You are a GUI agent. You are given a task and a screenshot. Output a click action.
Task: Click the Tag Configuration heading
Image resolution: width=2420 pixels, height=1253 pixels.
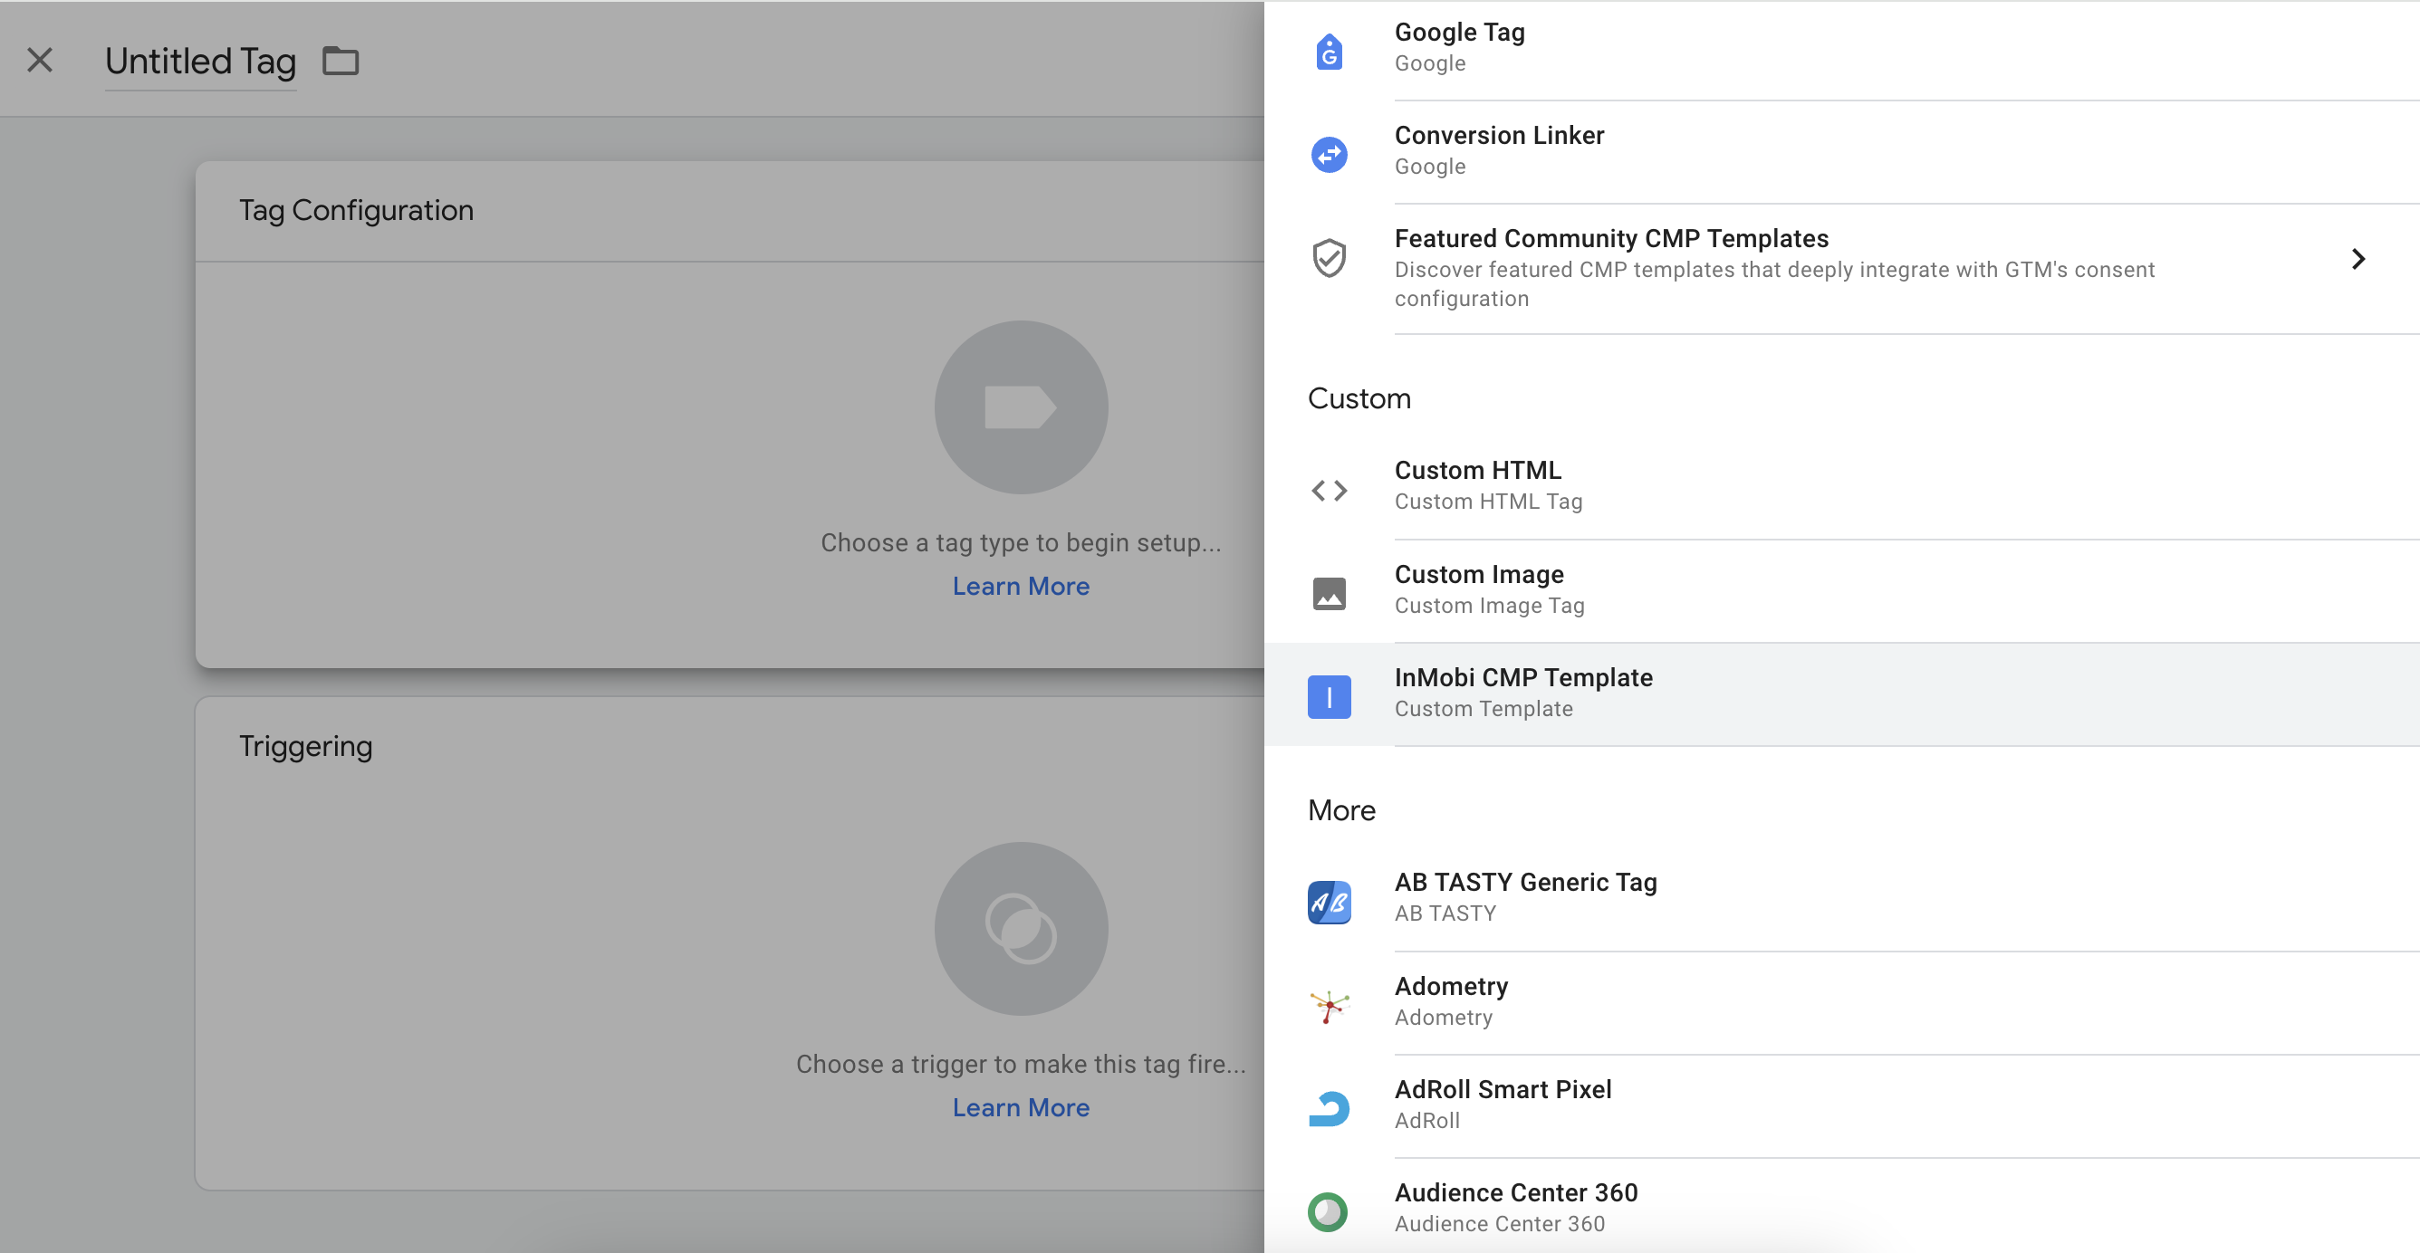coord(356,210)
